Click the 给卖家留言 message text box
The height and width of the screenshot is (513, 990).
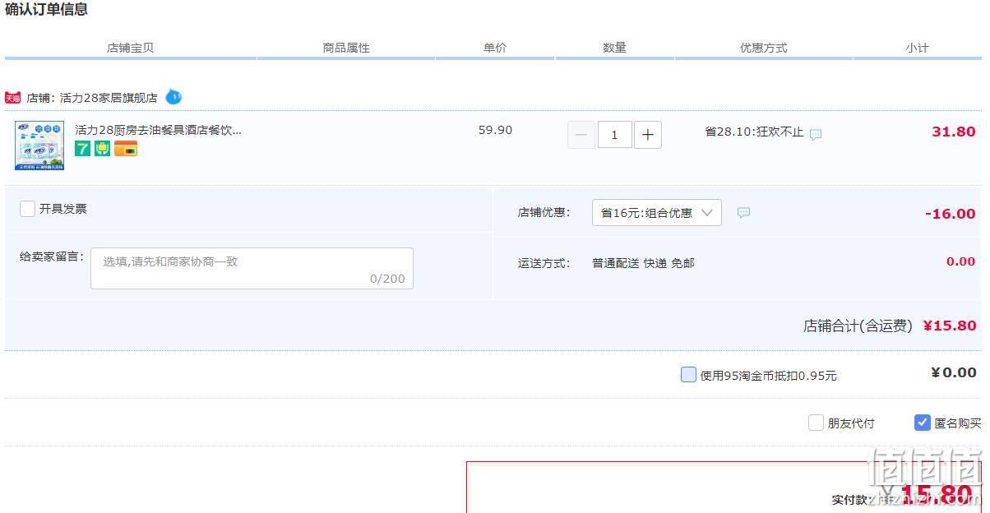(x=252, y=268)
